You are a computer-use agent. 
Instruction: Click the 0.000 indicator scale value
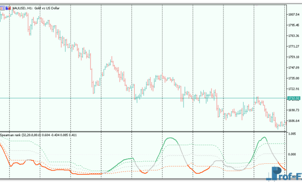tap(292, 154)
